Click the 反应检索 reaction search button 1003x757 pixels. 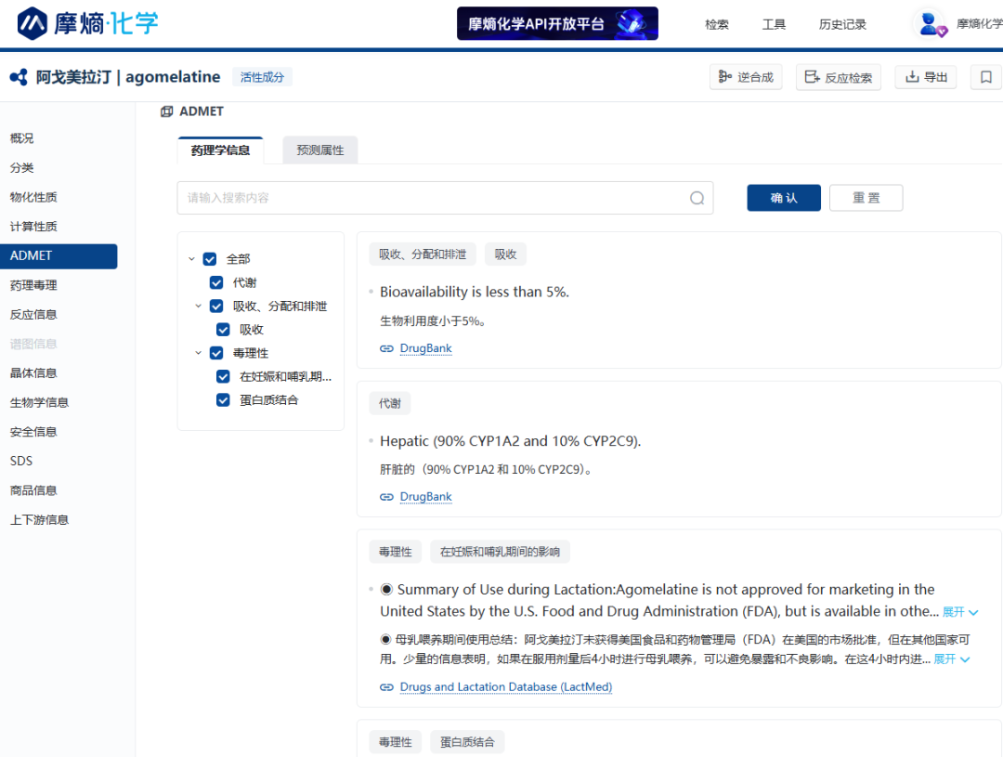pos(838,77)
